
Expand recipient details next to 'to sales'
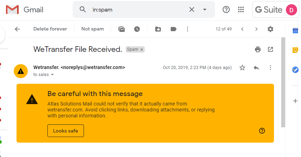pos(52,75)
